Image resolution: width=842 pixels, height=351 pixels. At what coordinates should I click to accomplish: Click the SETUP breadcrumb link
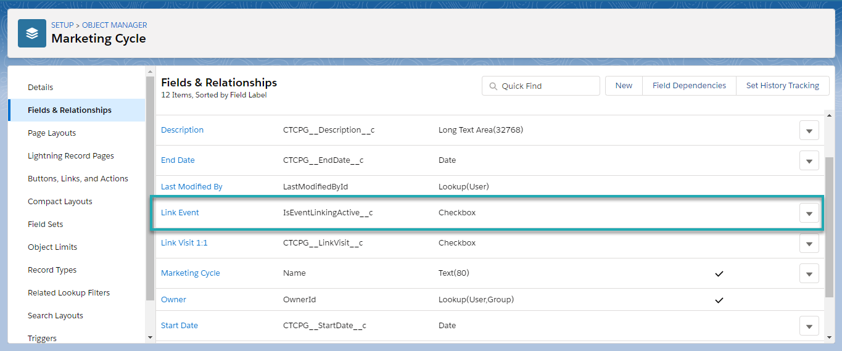click(62, 25)
